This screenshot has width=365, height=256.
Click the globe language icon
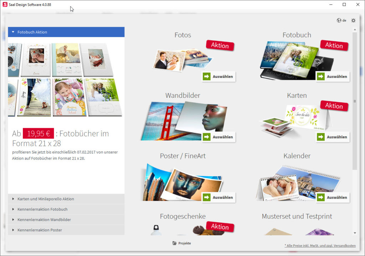tap(339, 20)
